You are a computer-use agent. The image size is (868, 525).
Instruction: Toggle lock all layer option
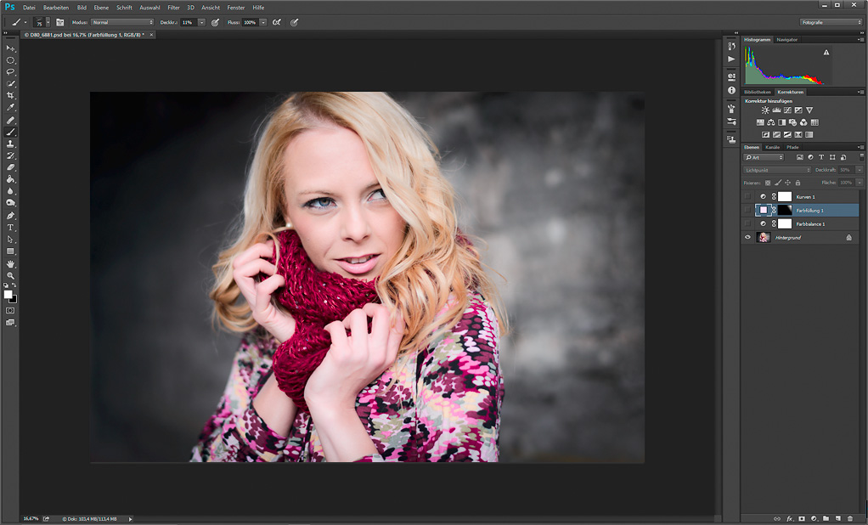(x=798, y=183)
